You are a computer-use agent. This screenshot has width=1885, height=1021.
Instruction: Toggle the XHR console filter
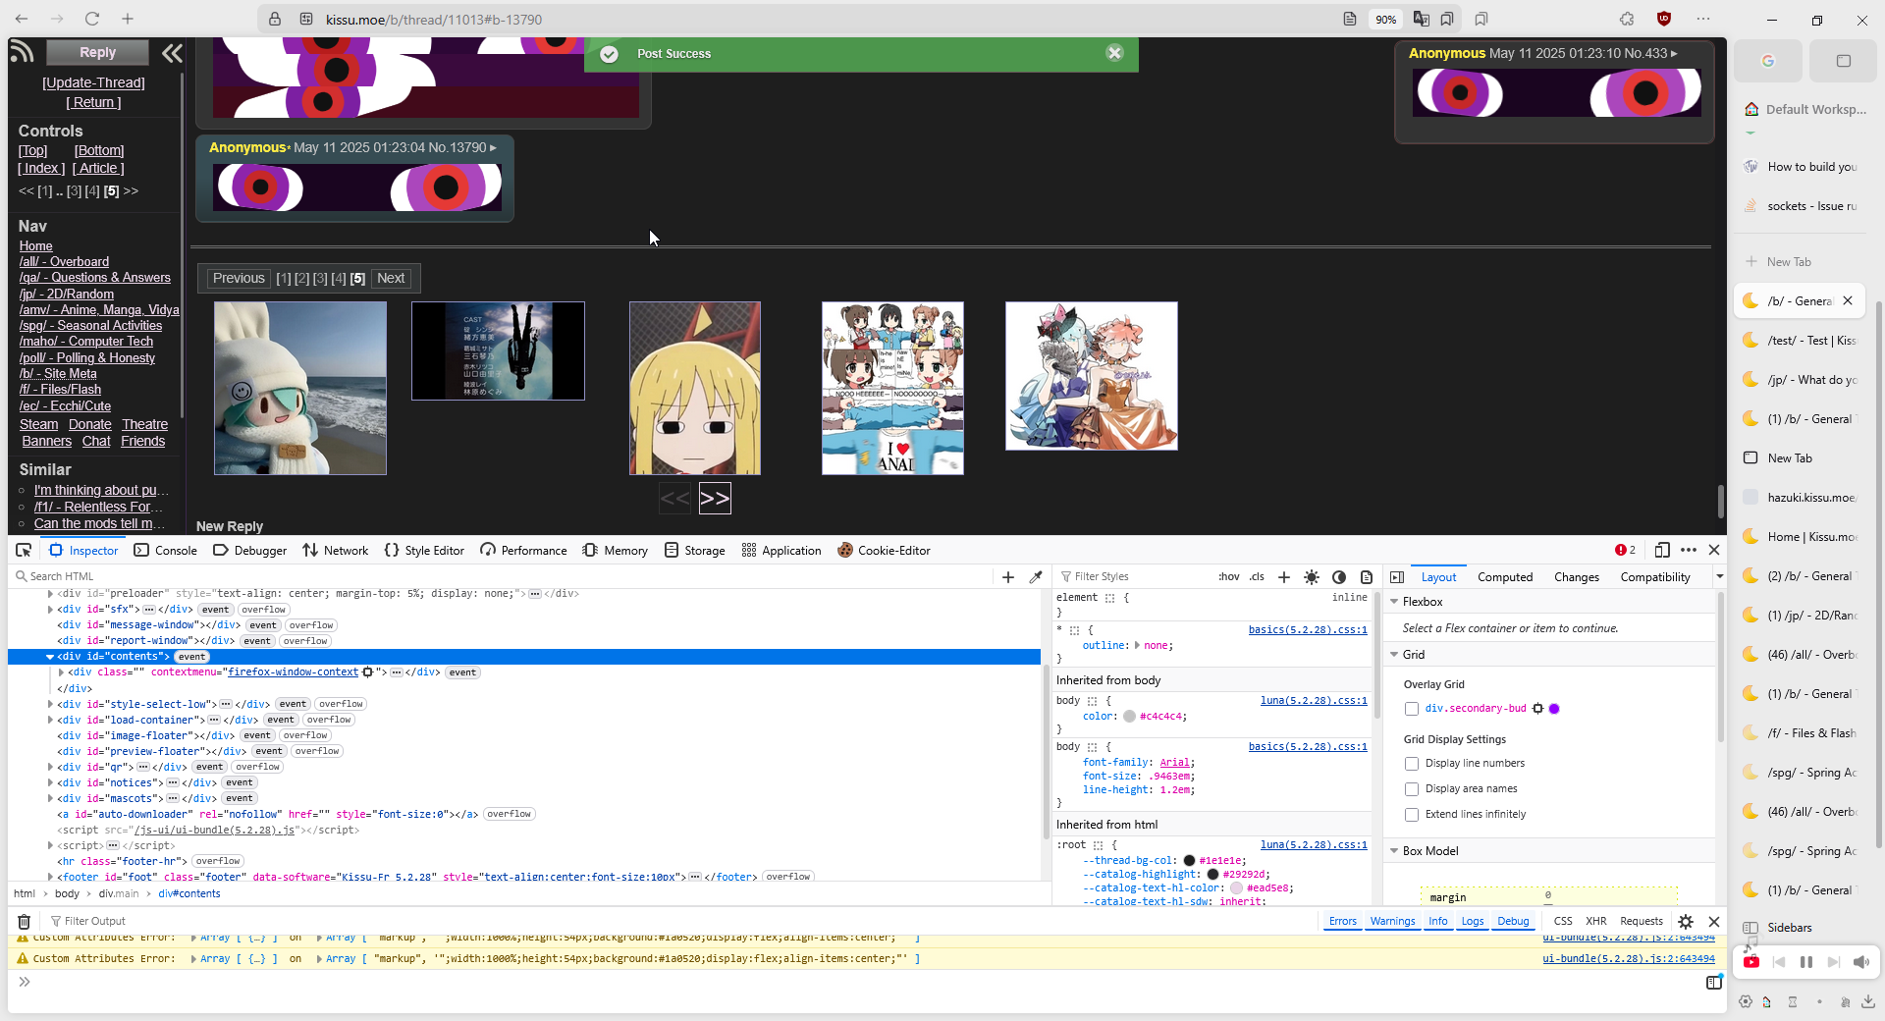[x=1596, y=921]
